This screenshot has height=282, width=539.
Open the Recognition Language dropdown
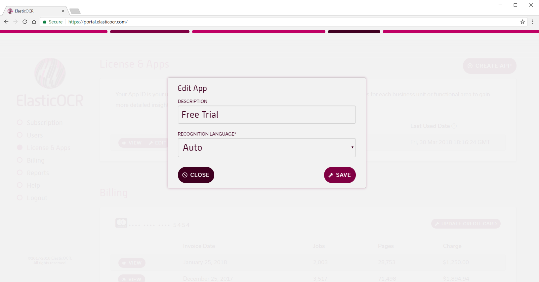[x=267, y=147]
